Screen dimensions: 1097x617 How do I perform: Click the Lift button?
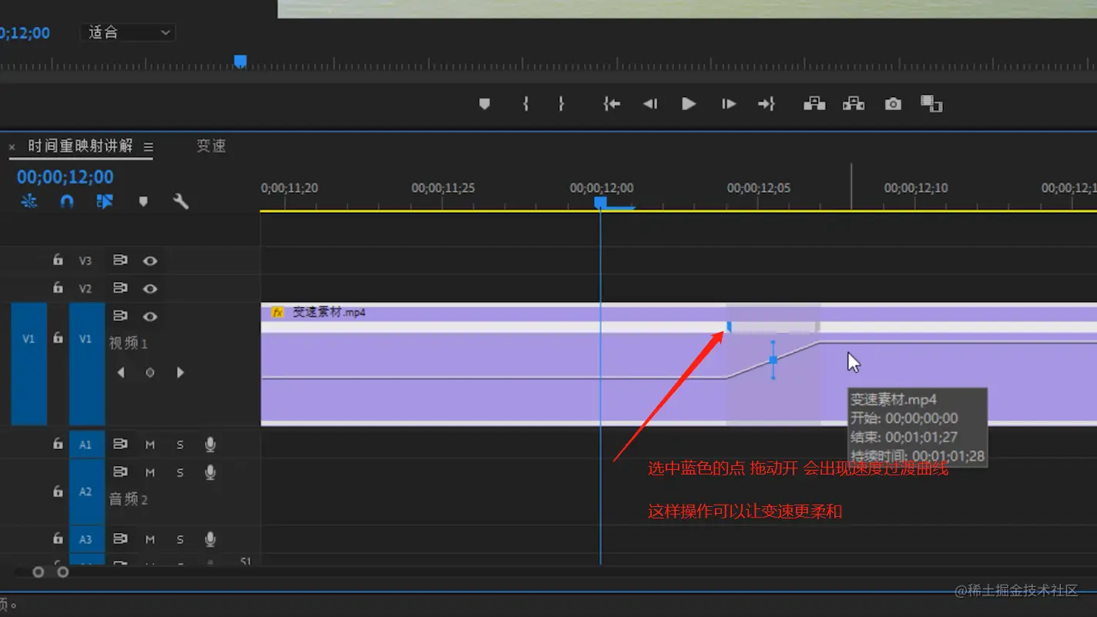point(814,104)
